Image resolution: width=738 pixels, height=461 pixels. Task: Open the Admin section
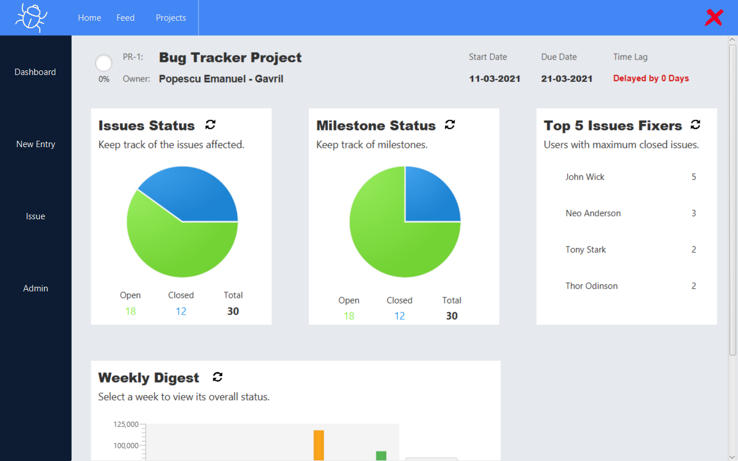tap(35, 288)
